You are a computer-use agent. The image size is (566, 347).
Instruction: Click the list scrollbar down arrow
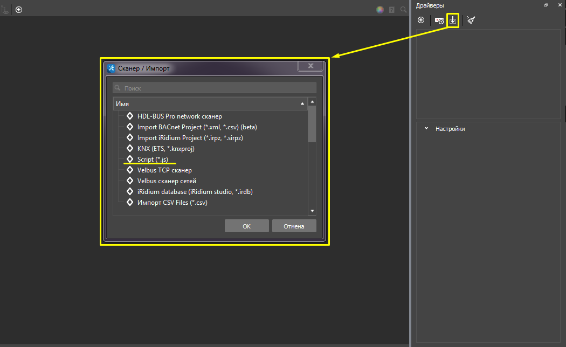click(312, 211)
